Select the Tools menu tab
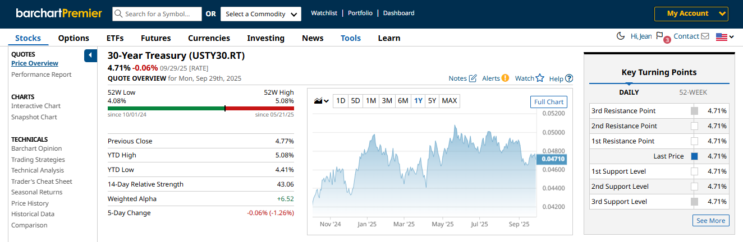The height and width of the screenshot is (242, 743). (351, 38)
